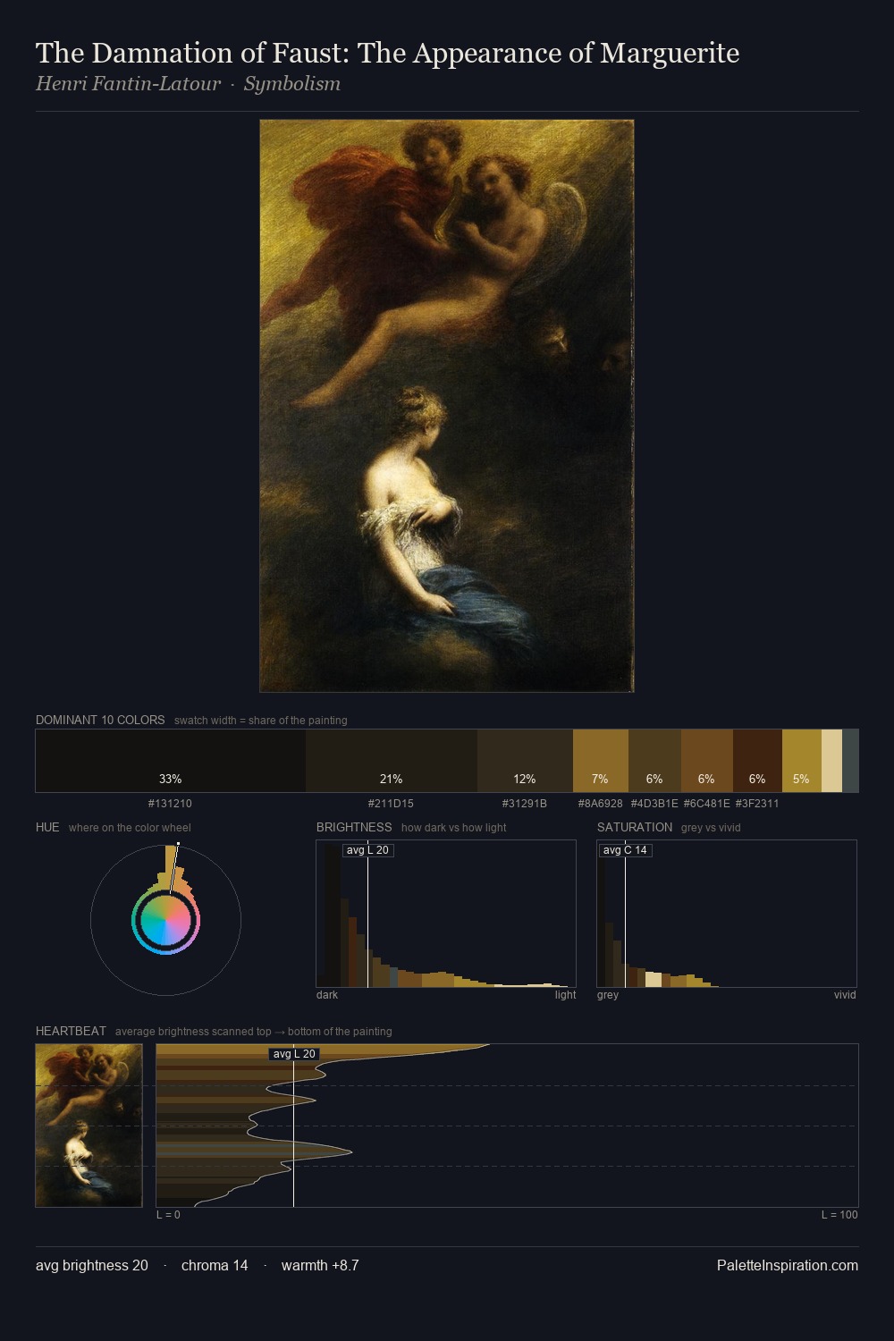Click 'avg brightness 20' footer text
The image size is (894, 1341).
click(92, 1265)
